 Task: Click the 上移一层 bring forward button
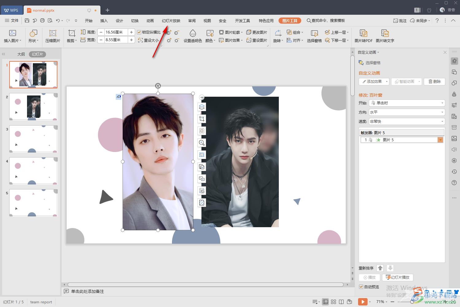click(337, 32)
